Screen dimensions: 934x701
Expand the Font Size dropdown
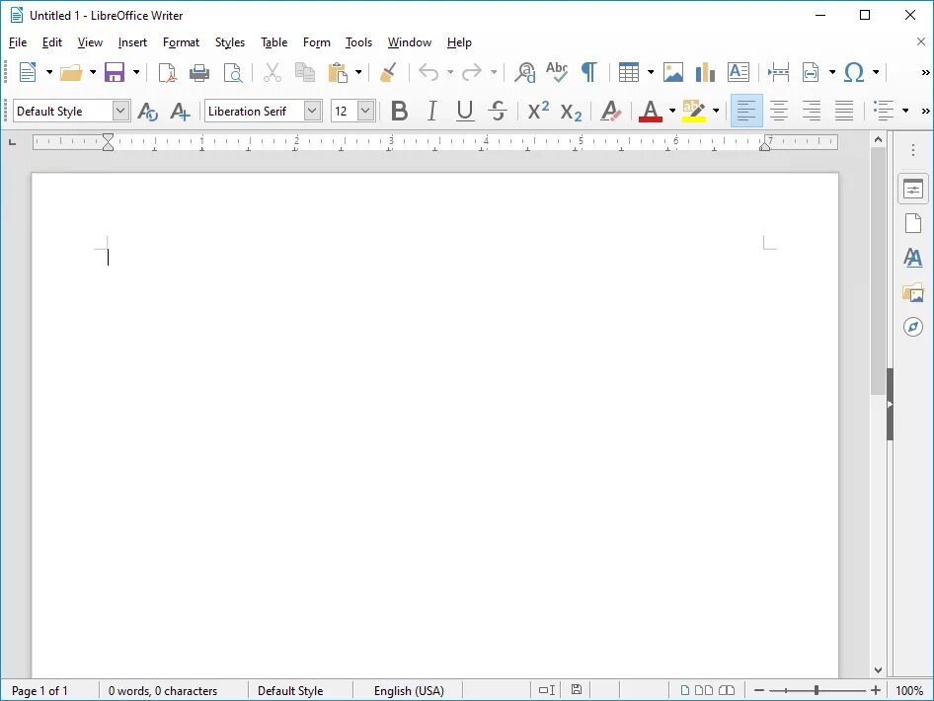(x=365, y=111)
